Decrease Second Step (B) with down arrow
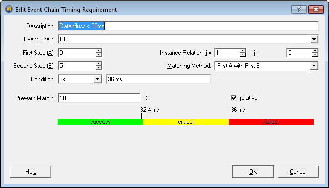The width and height of the screenshot is (329, 188). (99, 68)
